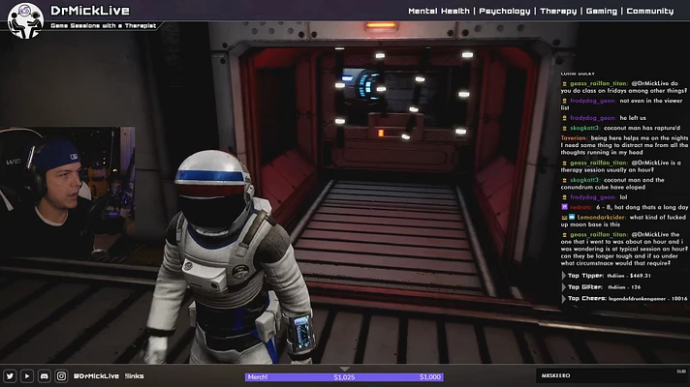
Task: Expand the Top Cheers entry
Action: pos(565,298)
